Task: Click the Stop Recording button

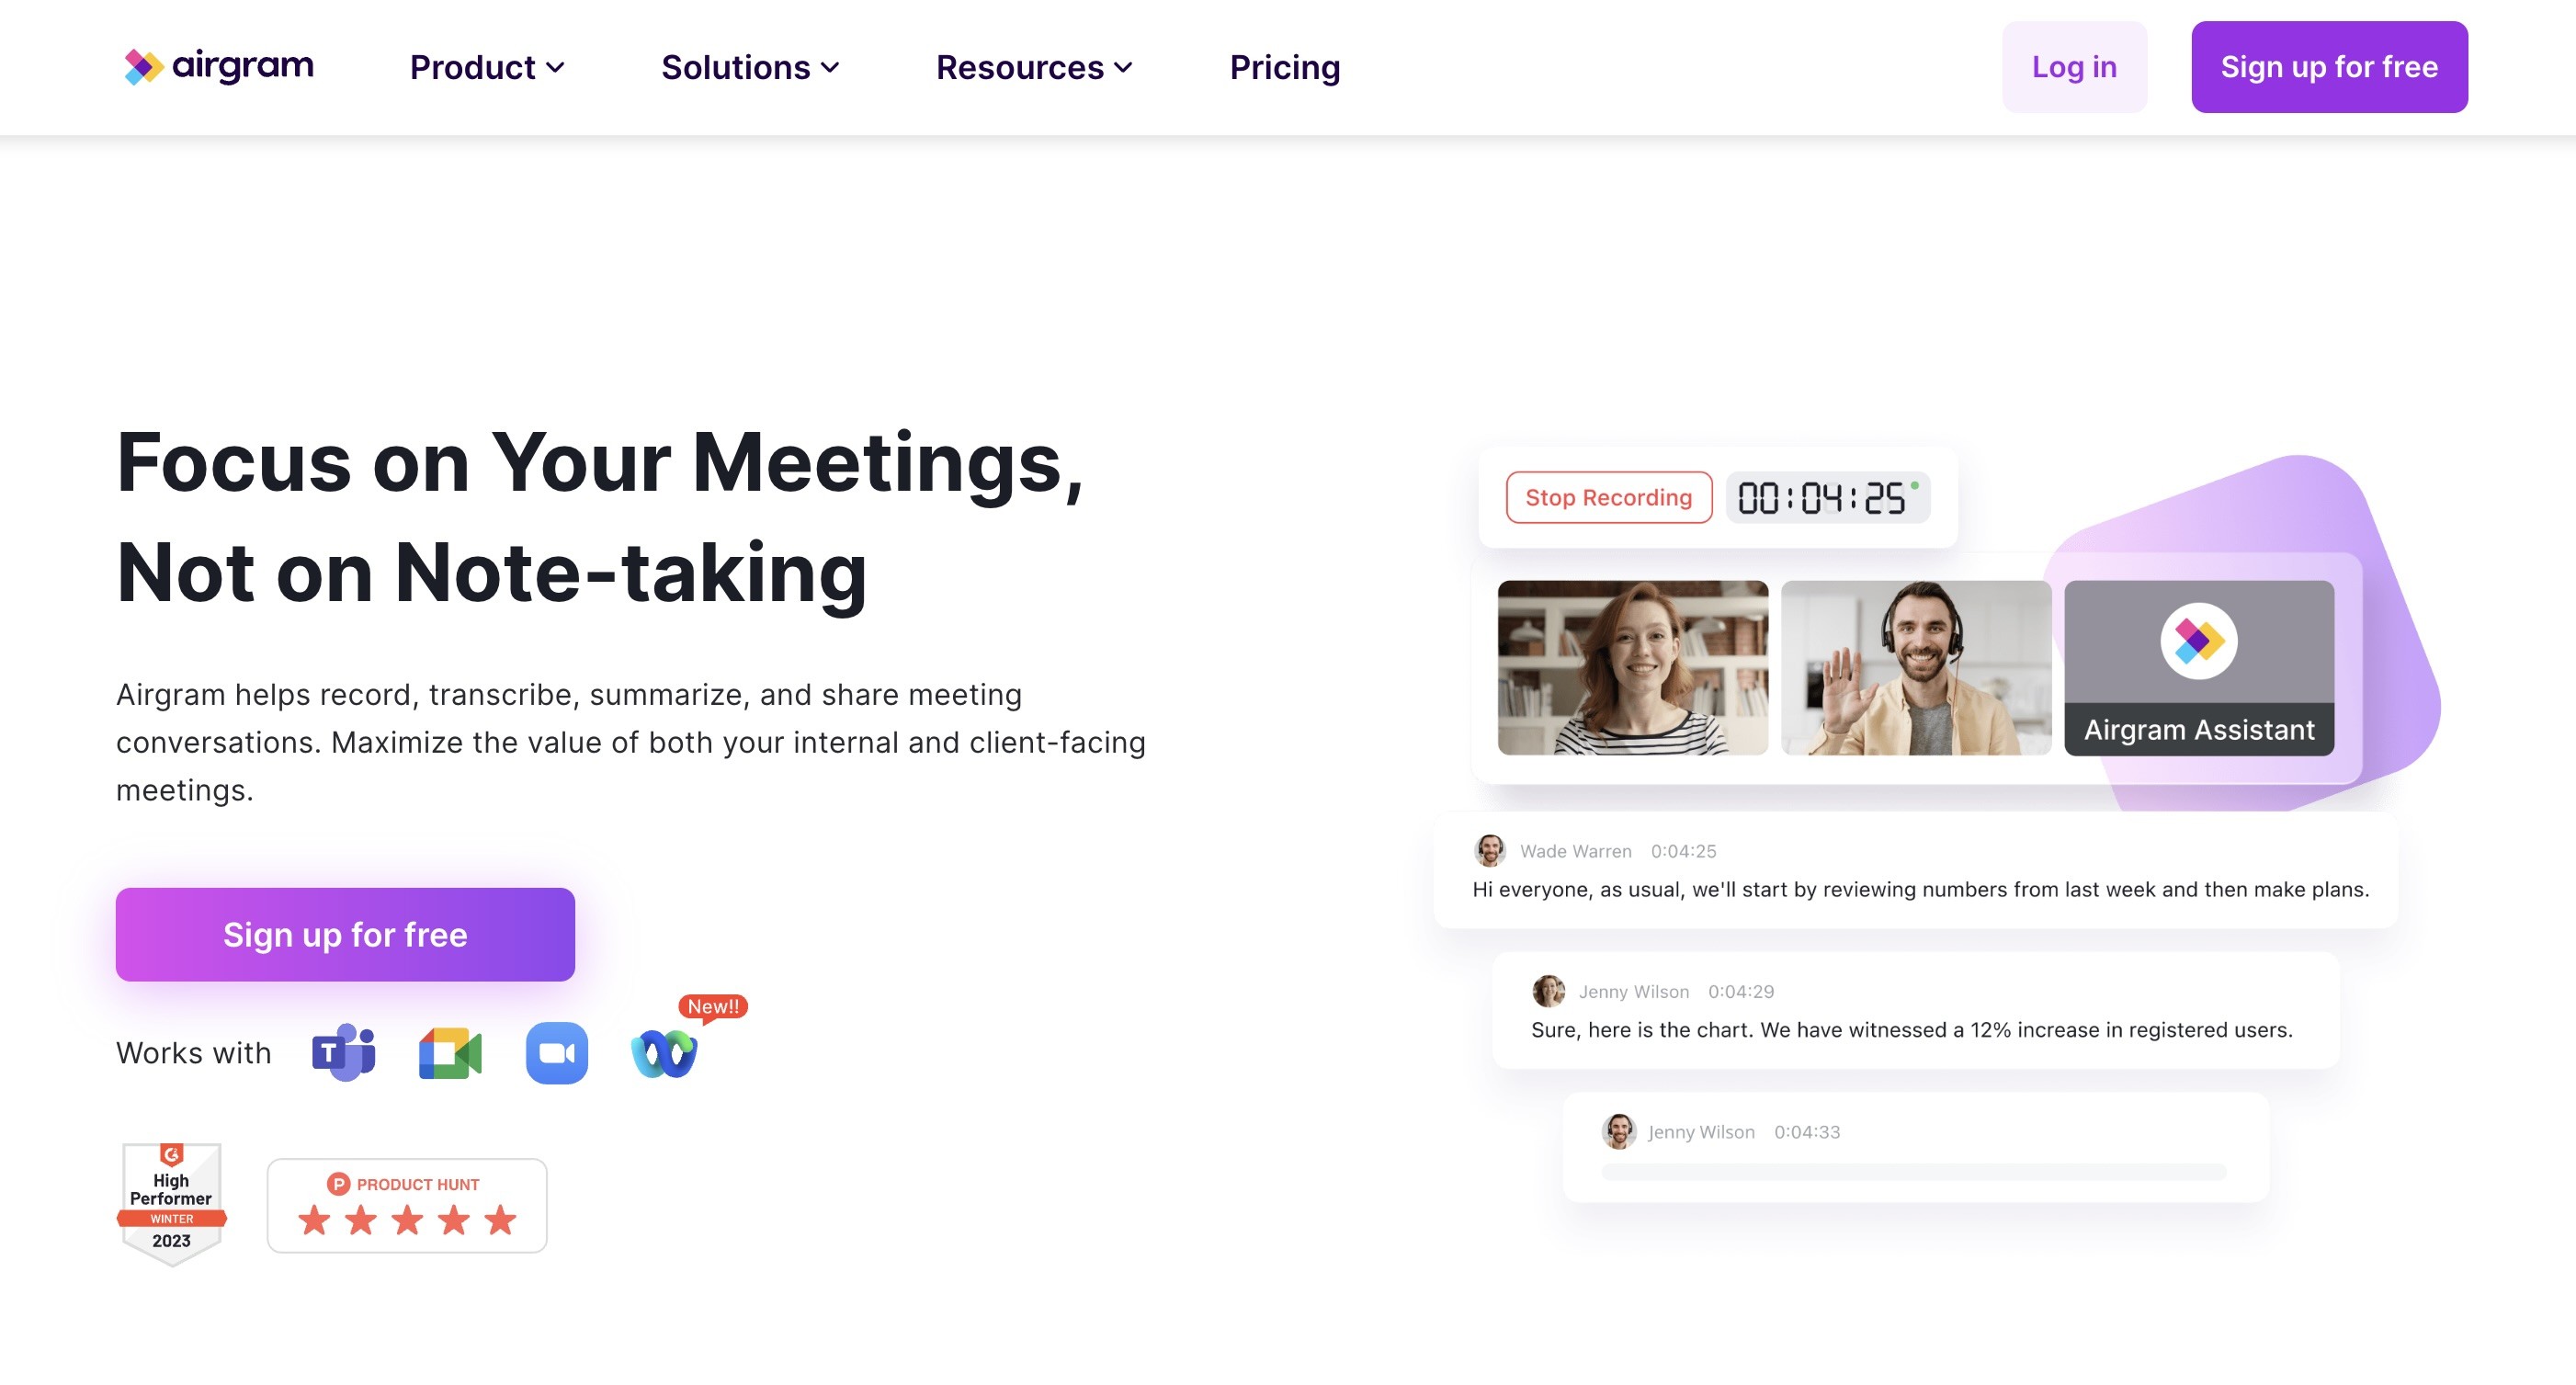Action: click(x=1609, y=497)
